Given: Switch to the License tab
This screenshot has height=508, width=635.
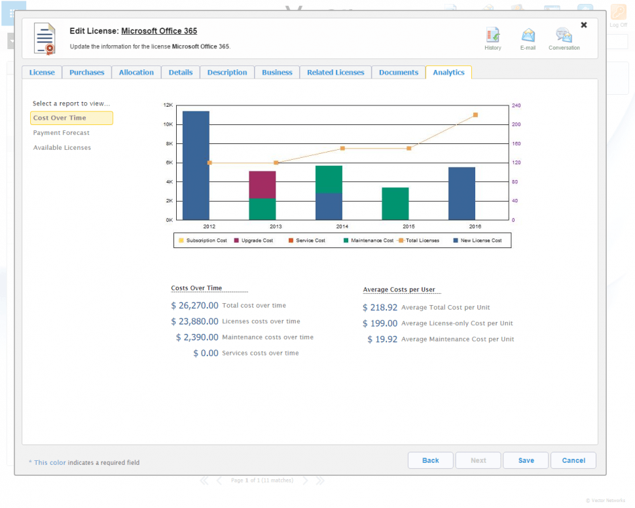Looking at the screenshot, I should pyautogui.click(x=42, y=73).
